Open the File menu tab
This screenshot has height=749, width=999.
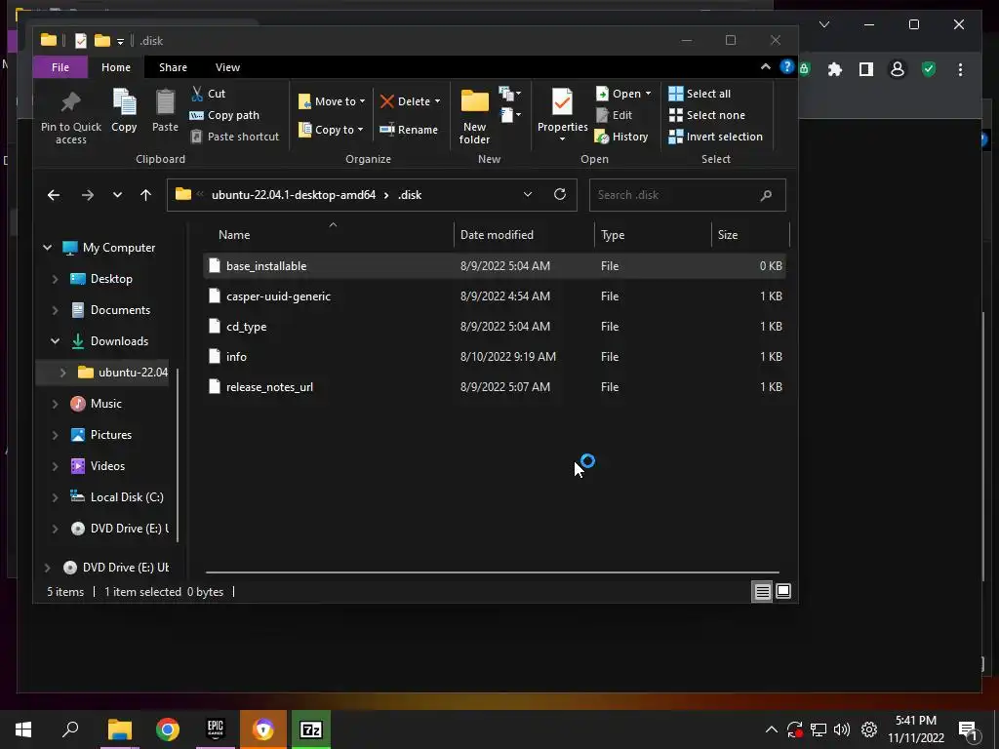click(60, 67)
